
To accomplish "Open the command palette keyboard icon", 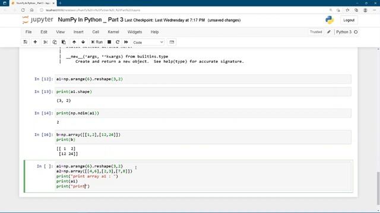I will (172, 42).
